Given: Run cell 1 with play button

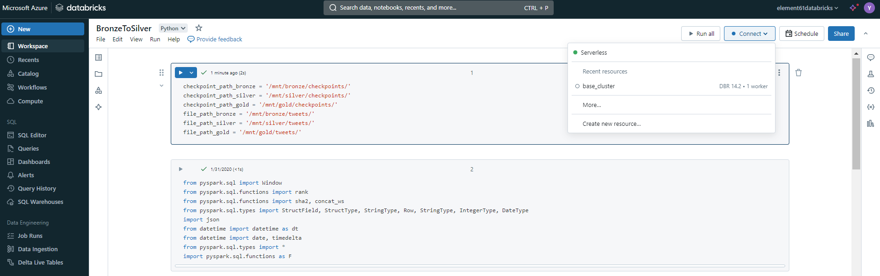Looking at the screenshot, I should click(181, 73).
